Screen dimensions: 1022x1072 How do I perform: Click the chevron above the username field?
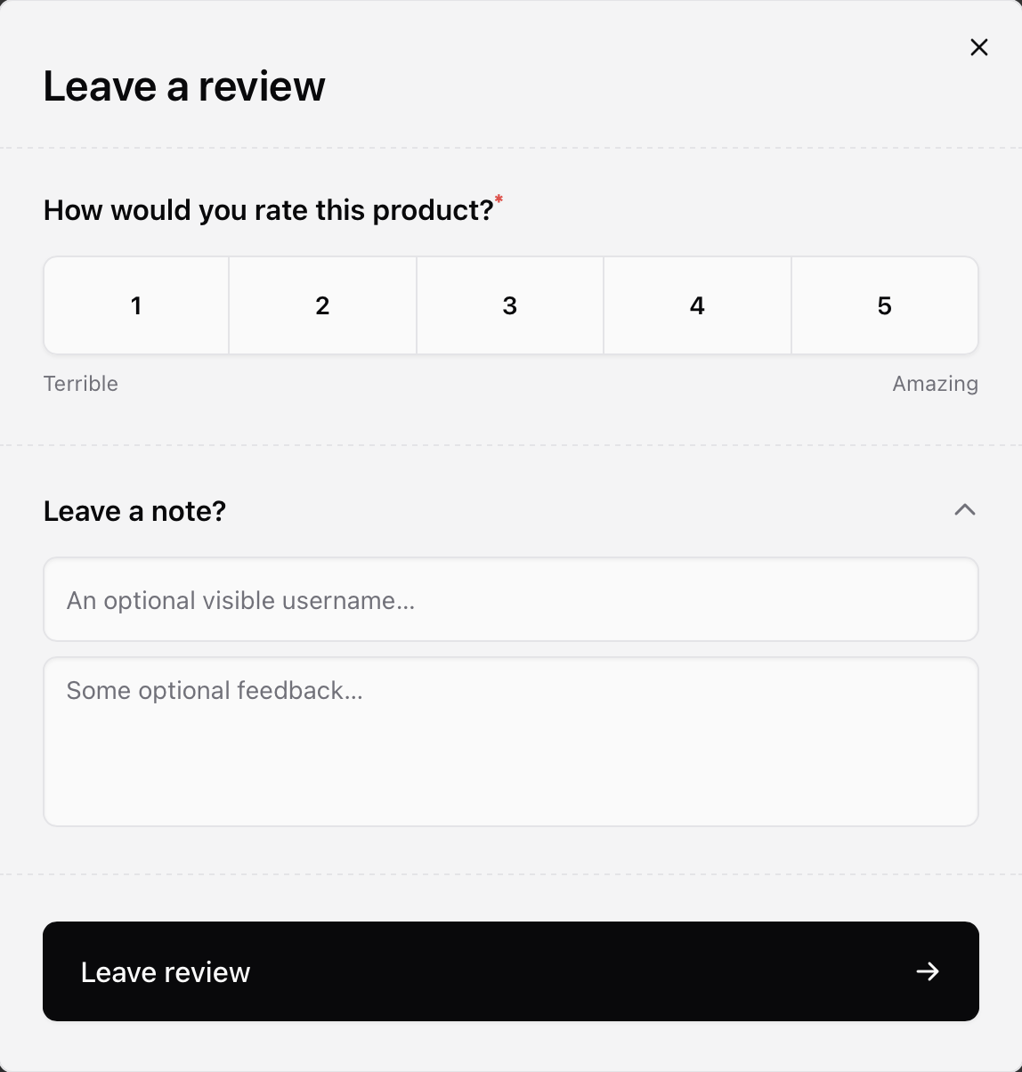[966, 510]
